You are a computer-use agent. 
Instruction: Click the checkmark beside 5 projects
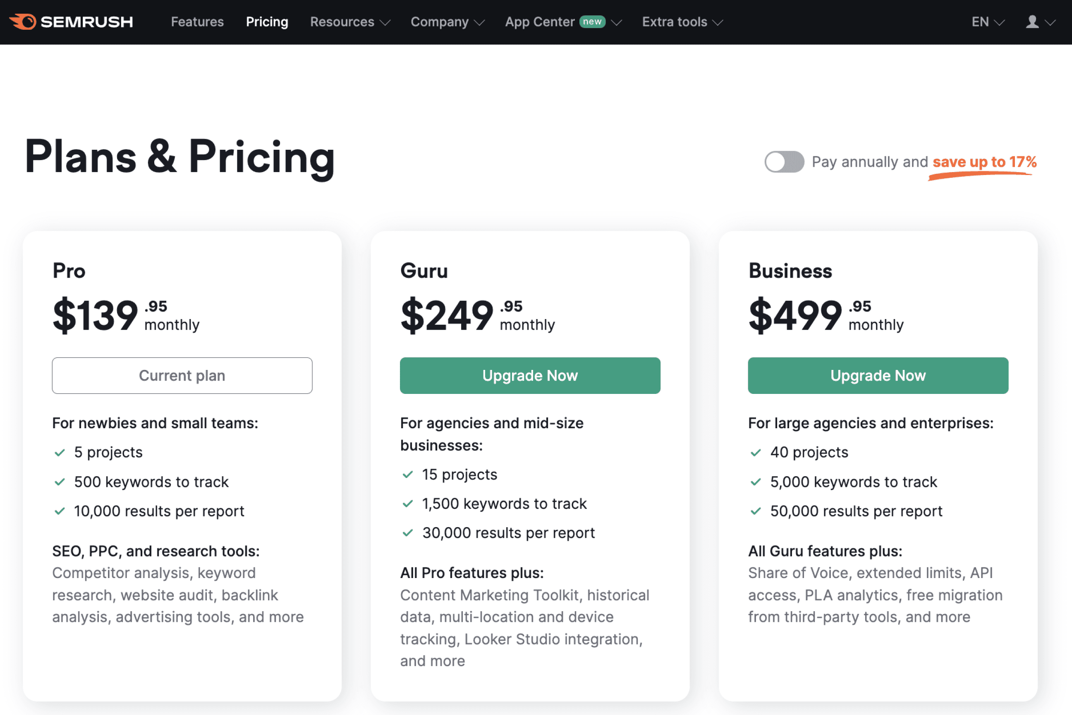pos(60,452)
